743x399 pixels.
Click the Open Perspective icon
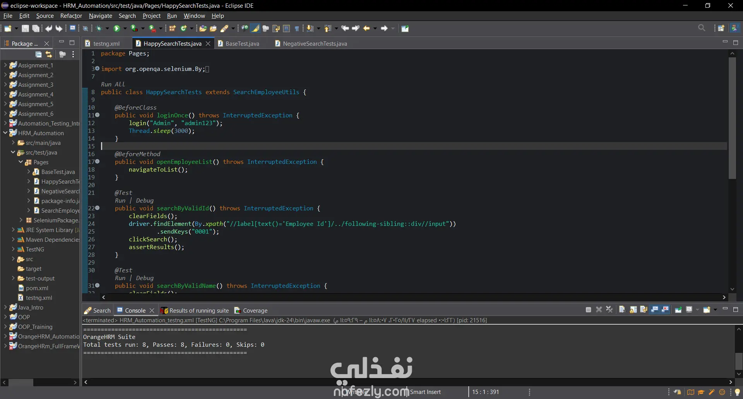(721, 28)
